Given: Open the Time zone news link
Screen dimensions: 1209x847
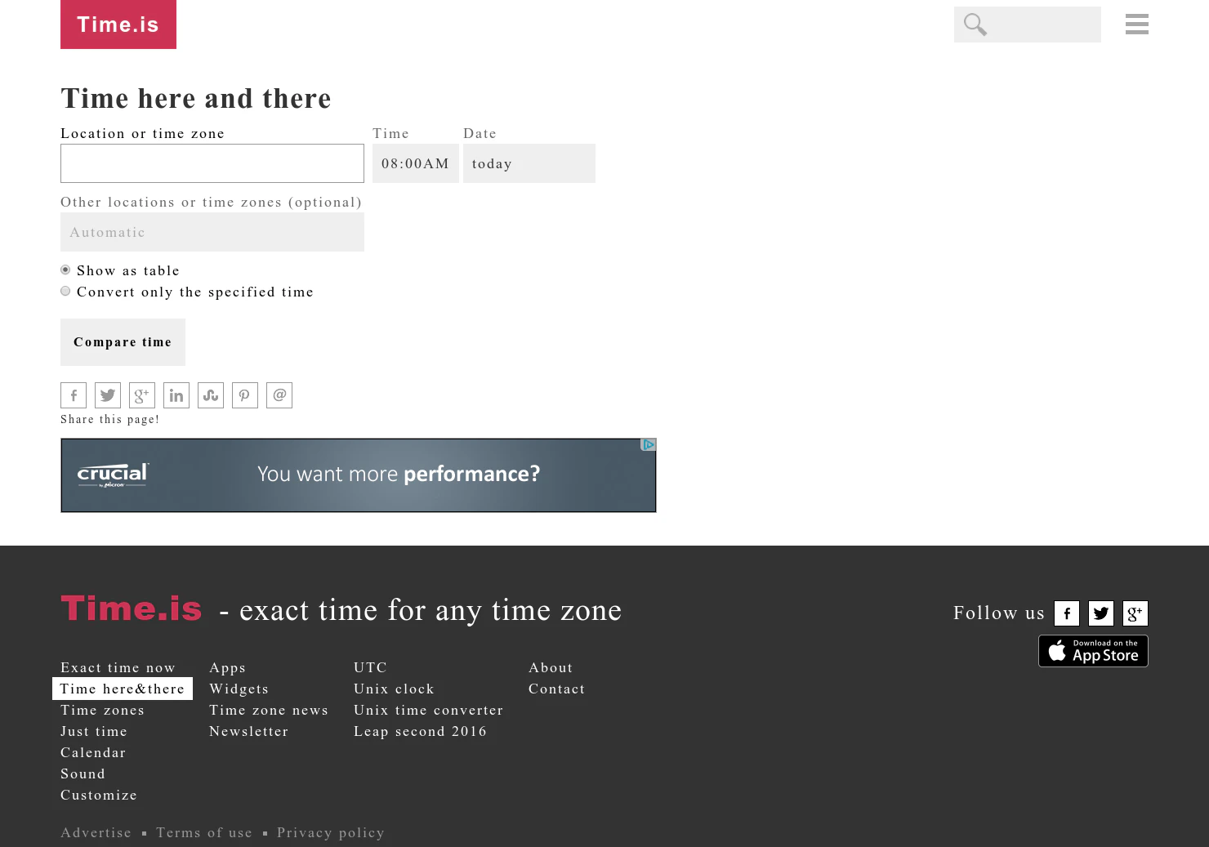Looking at the screenshot, I should point(269,710).
